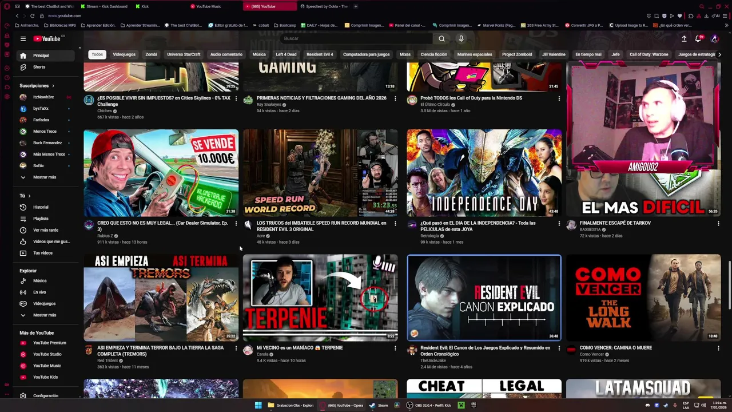The height and width of the screenshot is (412, 732).
Task: Open options for Tremors video
Action: click(x=236, y=348)
